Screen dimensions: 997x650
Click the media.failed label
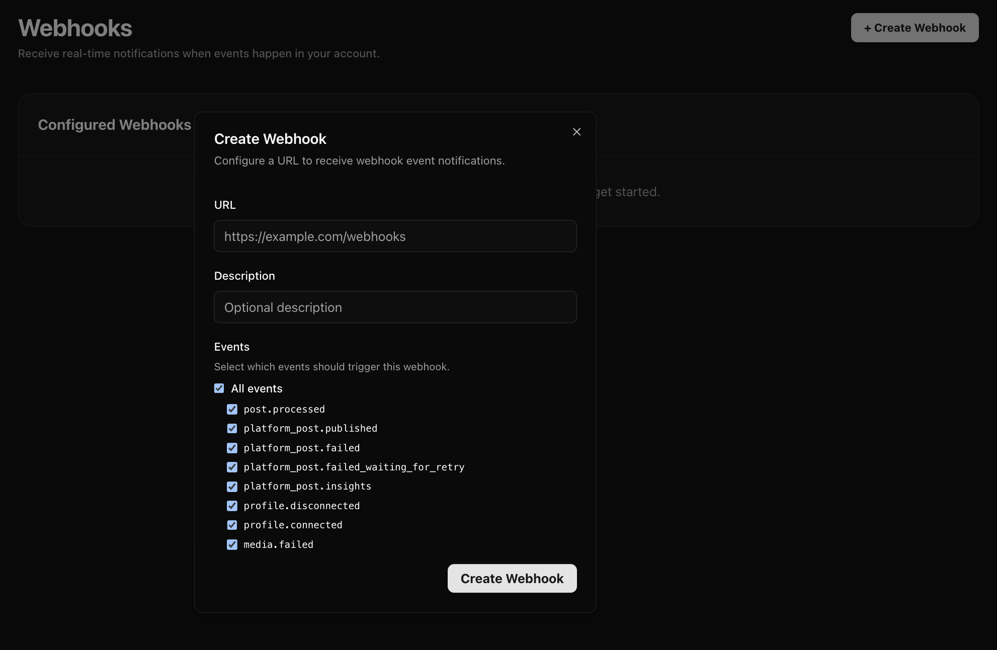(278, 545)
